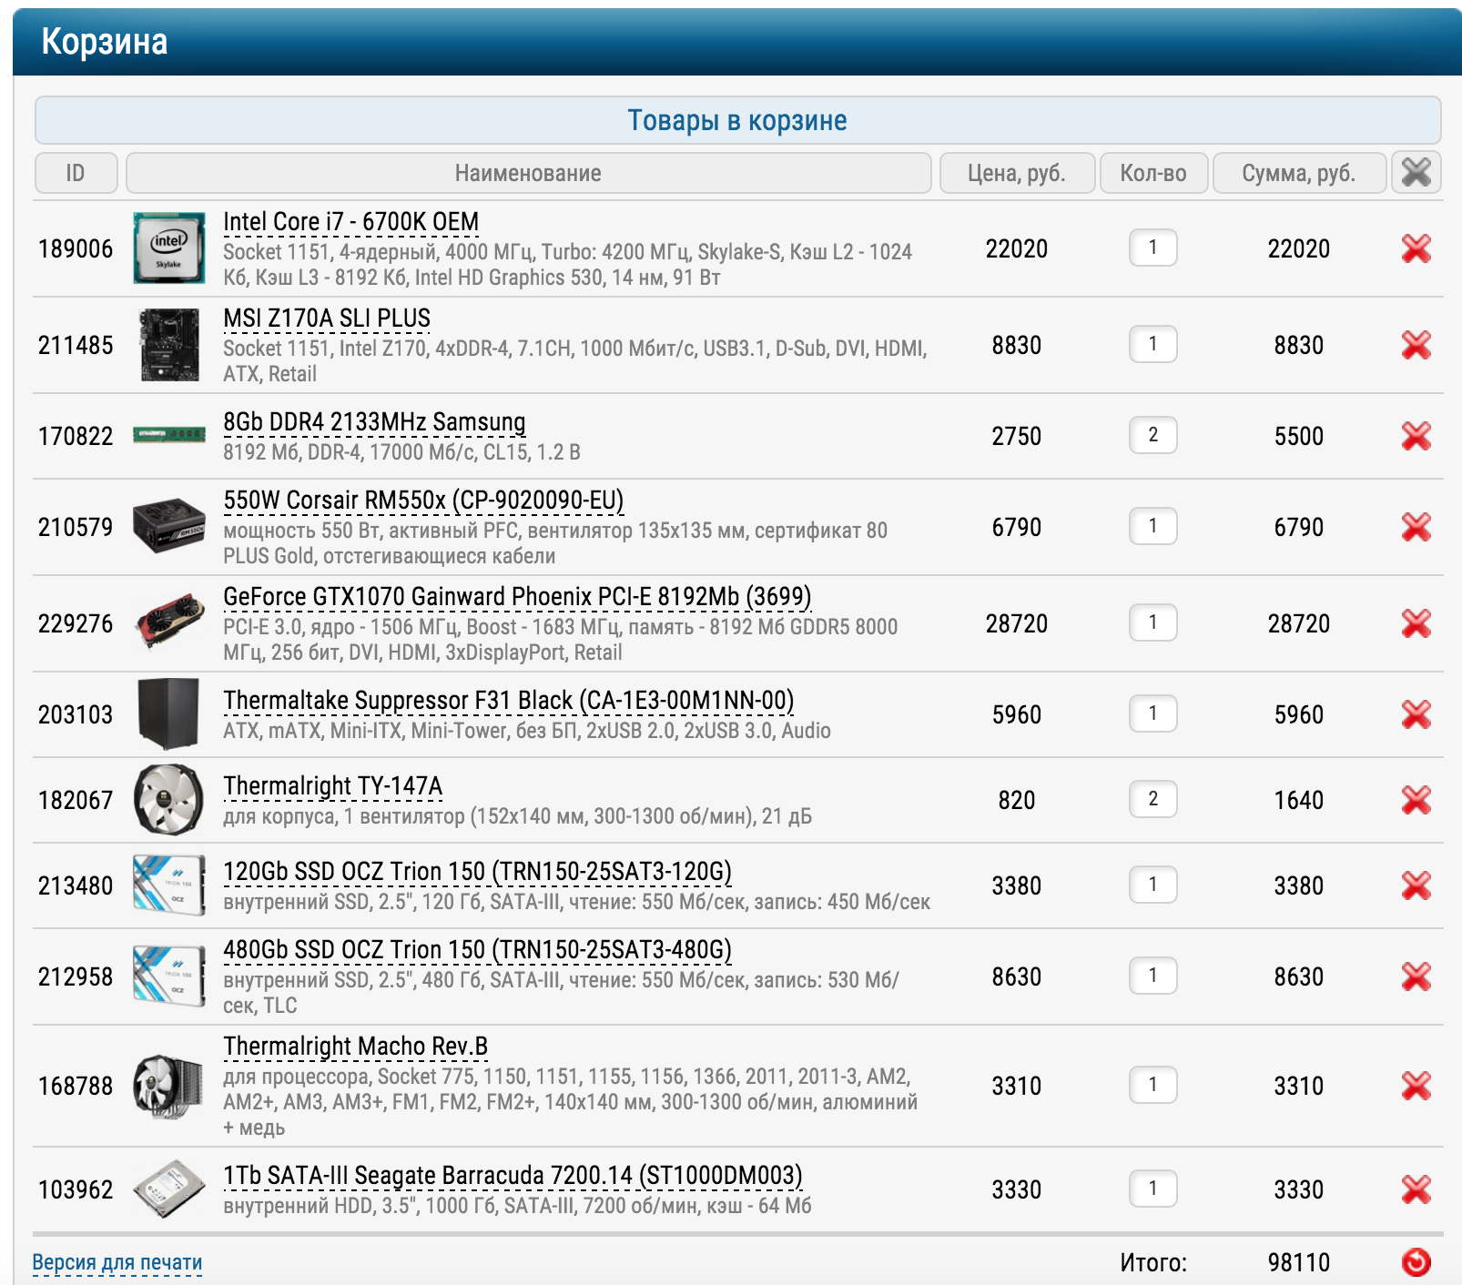This screenshot has width=1462, height=1285.
Task: Click quantity box for GeForce GTX1070
Action: (1152, 622)
